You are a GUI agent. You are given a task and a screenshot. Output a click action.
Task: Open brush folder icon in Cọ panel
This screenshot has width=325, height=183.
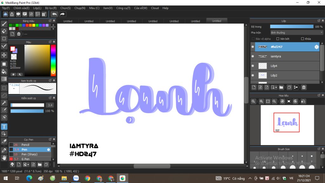pyautogui.click(x=40, y=165)
